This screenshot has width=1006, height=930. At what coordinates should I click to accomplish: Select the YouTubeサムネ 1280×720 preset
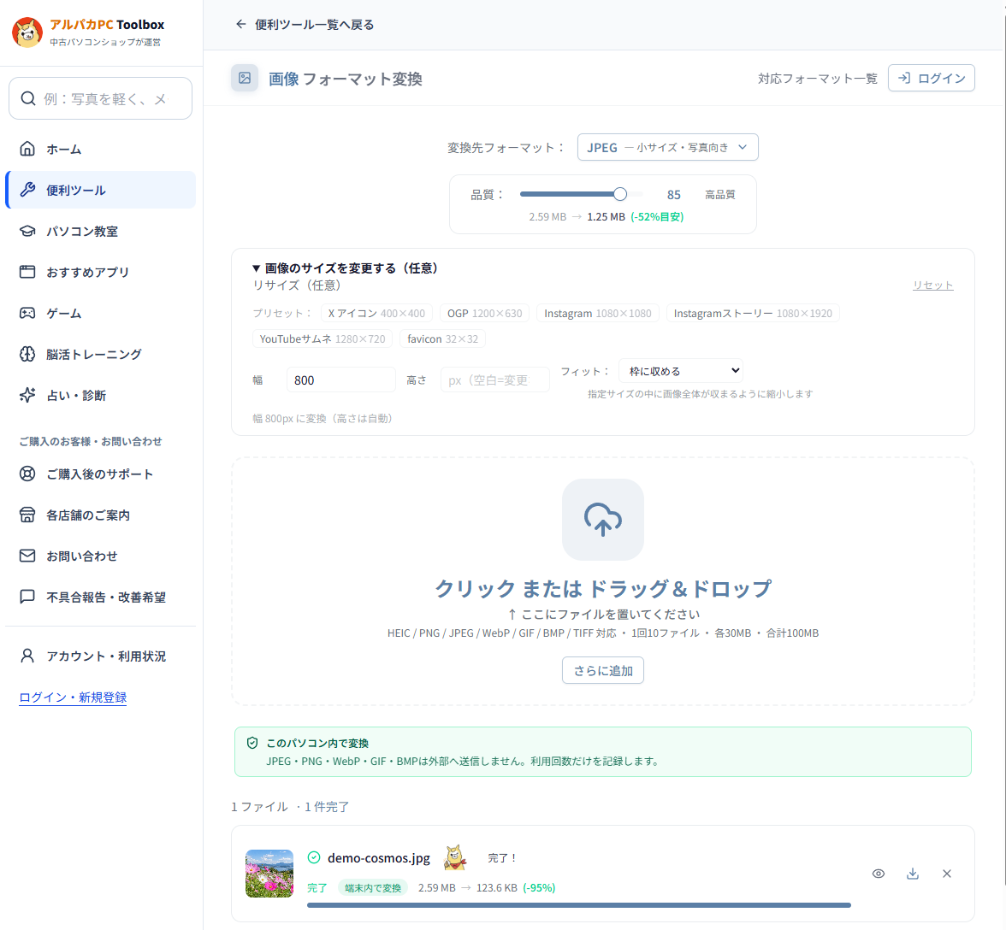(322, 339)
